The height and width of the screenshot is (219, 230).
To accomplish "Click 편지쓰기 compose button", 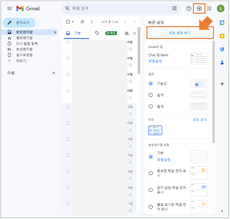I will [x=19, y=23].
